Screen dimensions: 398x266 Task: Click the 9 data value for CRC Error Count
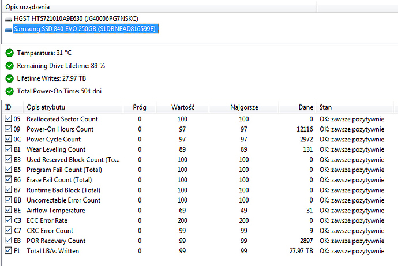[x=311, y=230]
